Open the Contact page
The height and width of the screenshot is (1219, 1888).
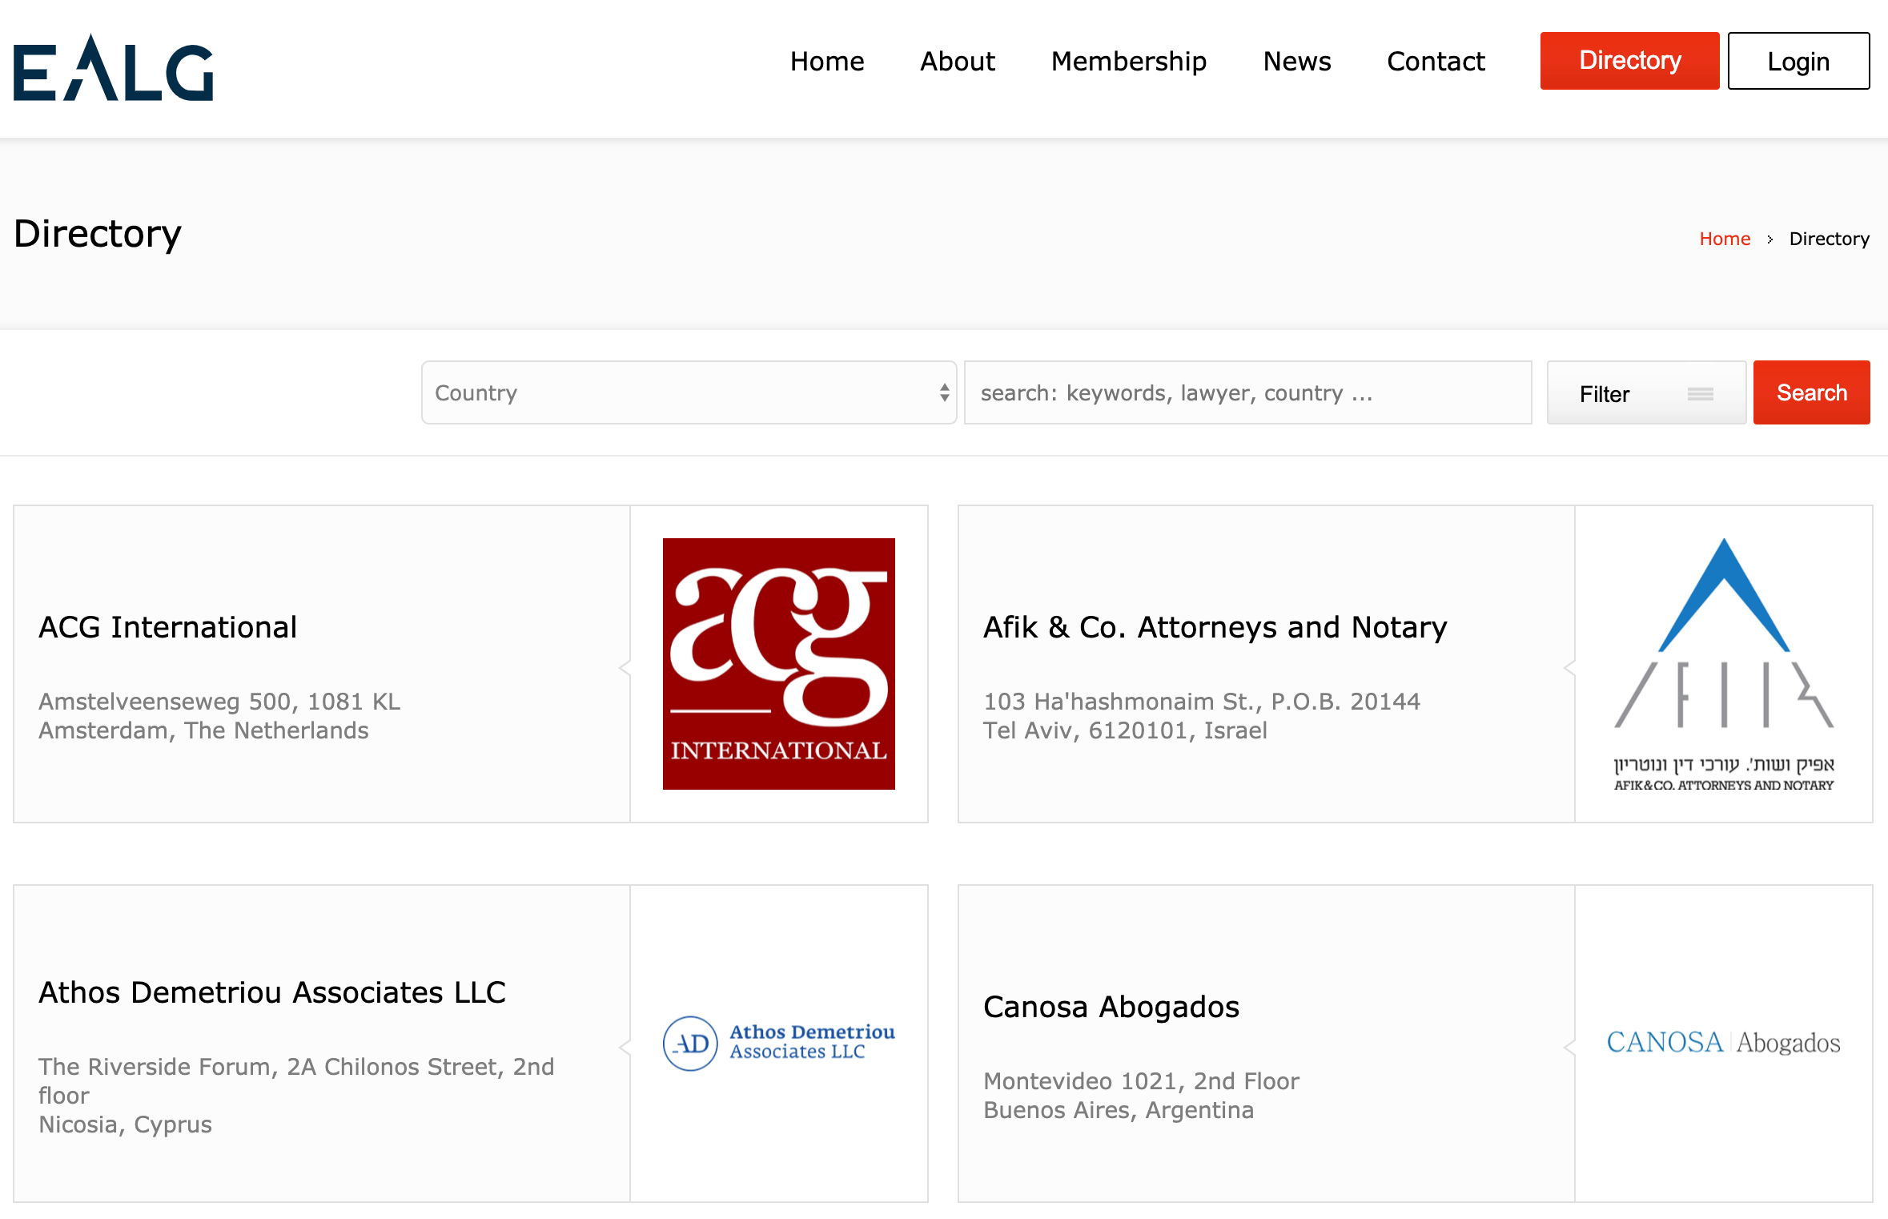pyautogui.click(x=1436, y=61)
